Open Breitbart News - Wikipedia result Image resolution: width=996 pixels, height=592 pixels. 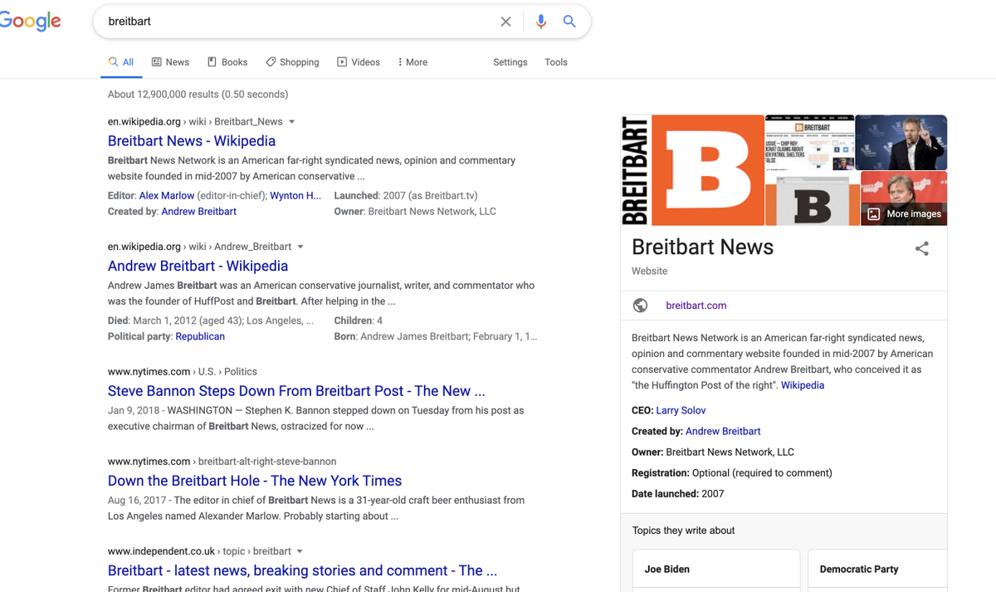pyautogui.click(x=192, y=141)
